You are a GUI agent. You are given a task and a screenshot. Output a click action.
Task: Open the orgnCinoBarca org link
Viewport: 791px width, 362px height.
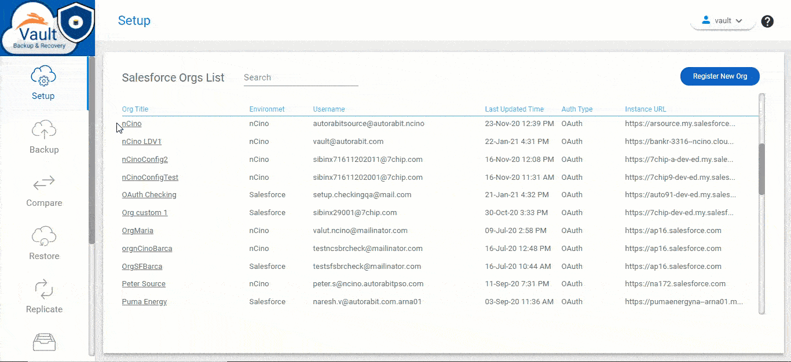[x=147, y=249]
